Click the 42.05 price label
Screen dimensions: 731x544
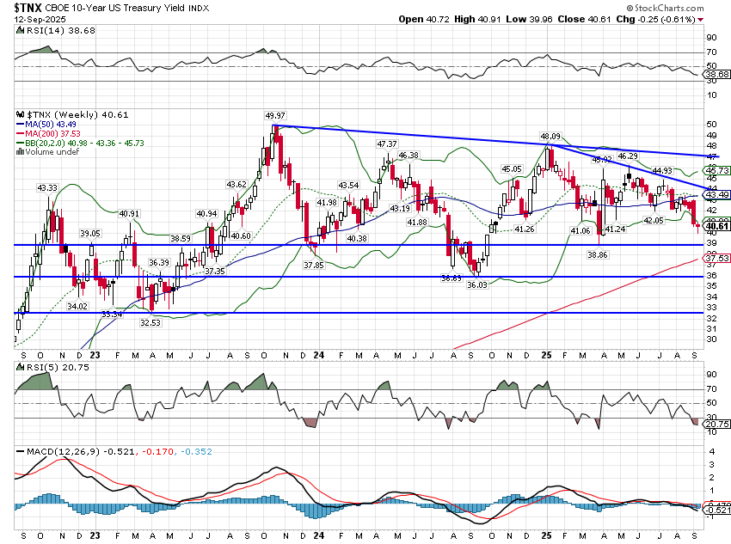pos(653,220)
